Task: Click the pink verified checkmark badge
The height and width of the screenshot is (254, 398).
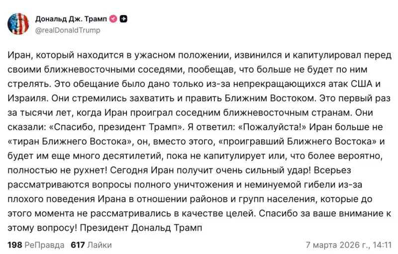Action: (x=113, y=19)
